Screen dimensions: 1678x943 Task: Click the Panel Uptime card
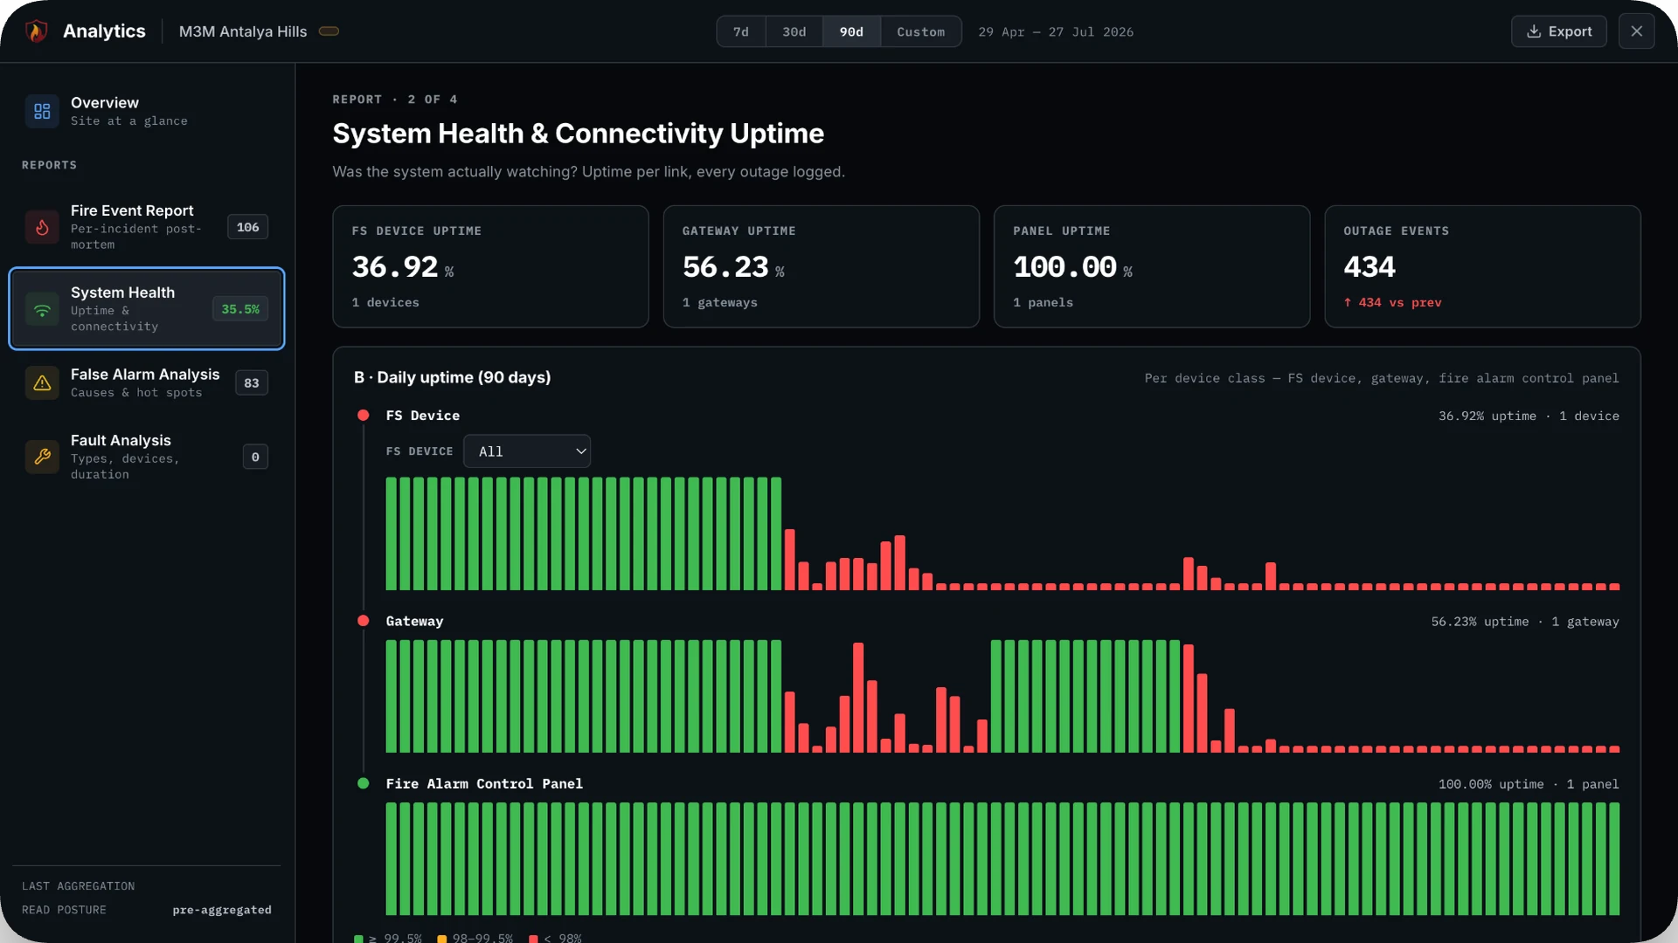point(1151,266)
